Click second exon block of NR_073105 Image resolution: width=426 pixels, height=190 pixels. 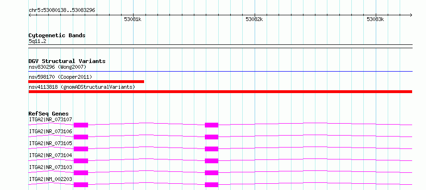click(212, 149)
